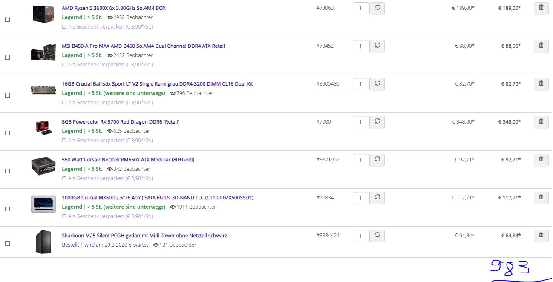Edit quantity field for Crucial Ballistix RAM
The height and width of the screenshot is (282, 553).
point(362,84)
